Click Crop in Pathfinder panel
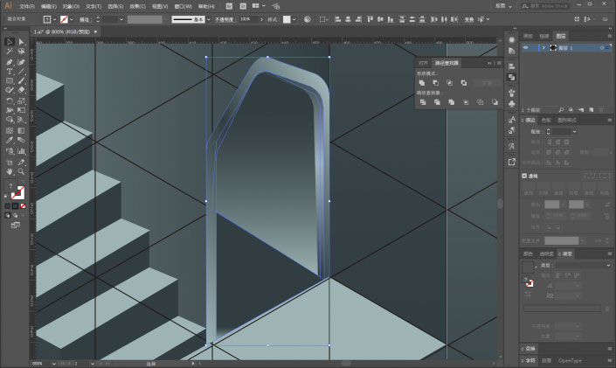This screenshot has width=616, height=368. (x=466, y=102)
